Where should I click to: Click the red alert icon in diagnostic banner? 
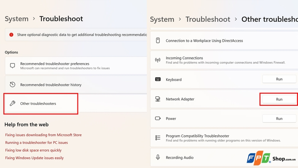11,35
